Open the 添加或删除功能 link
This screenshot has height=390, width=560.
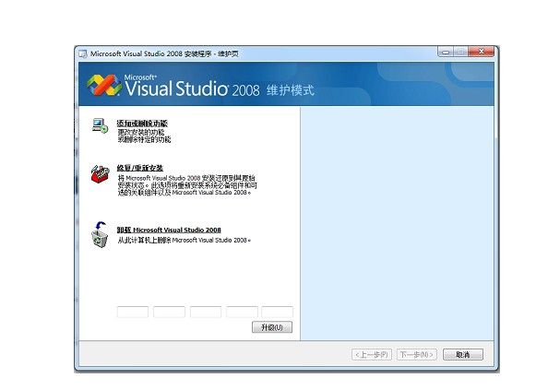[142, 124]
